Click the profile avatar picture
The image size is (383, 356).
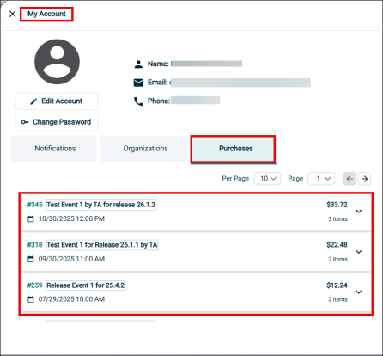pyautogui.click(x=57, y=62)
